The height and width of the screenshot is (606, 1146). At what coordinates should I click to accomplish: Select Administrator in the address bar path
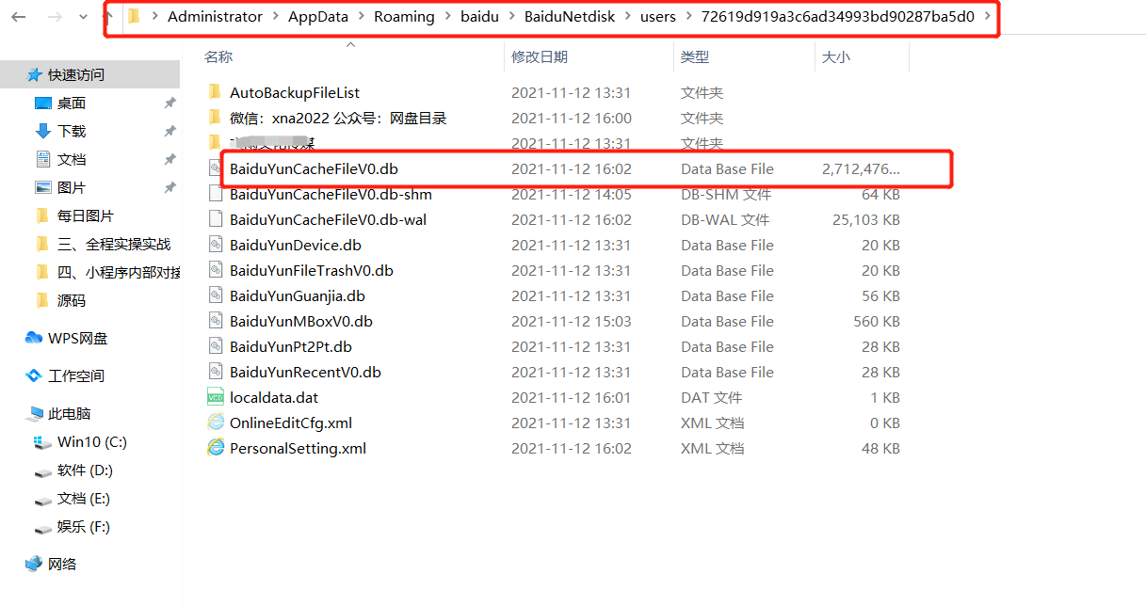tap(216, 16)
